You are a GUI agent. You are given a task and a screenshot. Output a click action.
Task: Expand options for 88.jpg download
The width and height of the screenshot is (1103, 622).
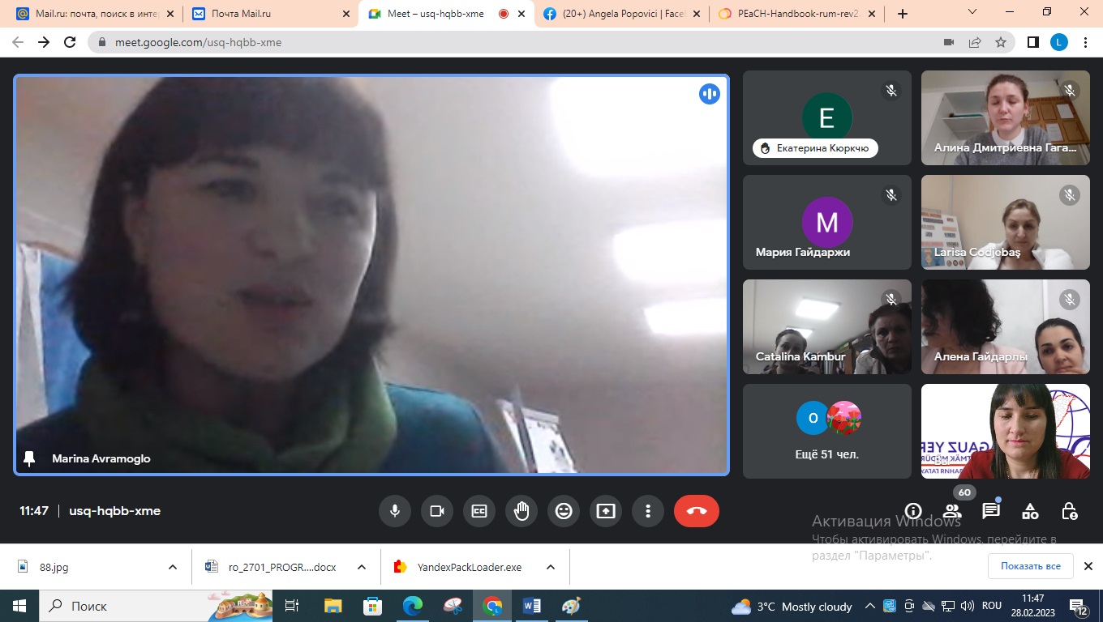click(x=173, y=567)
